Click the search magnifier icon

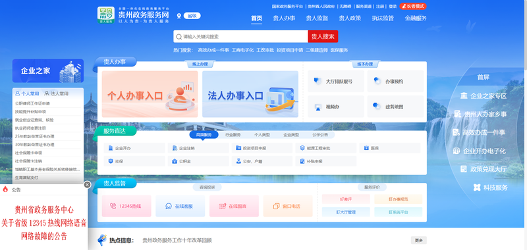(179, 37)
